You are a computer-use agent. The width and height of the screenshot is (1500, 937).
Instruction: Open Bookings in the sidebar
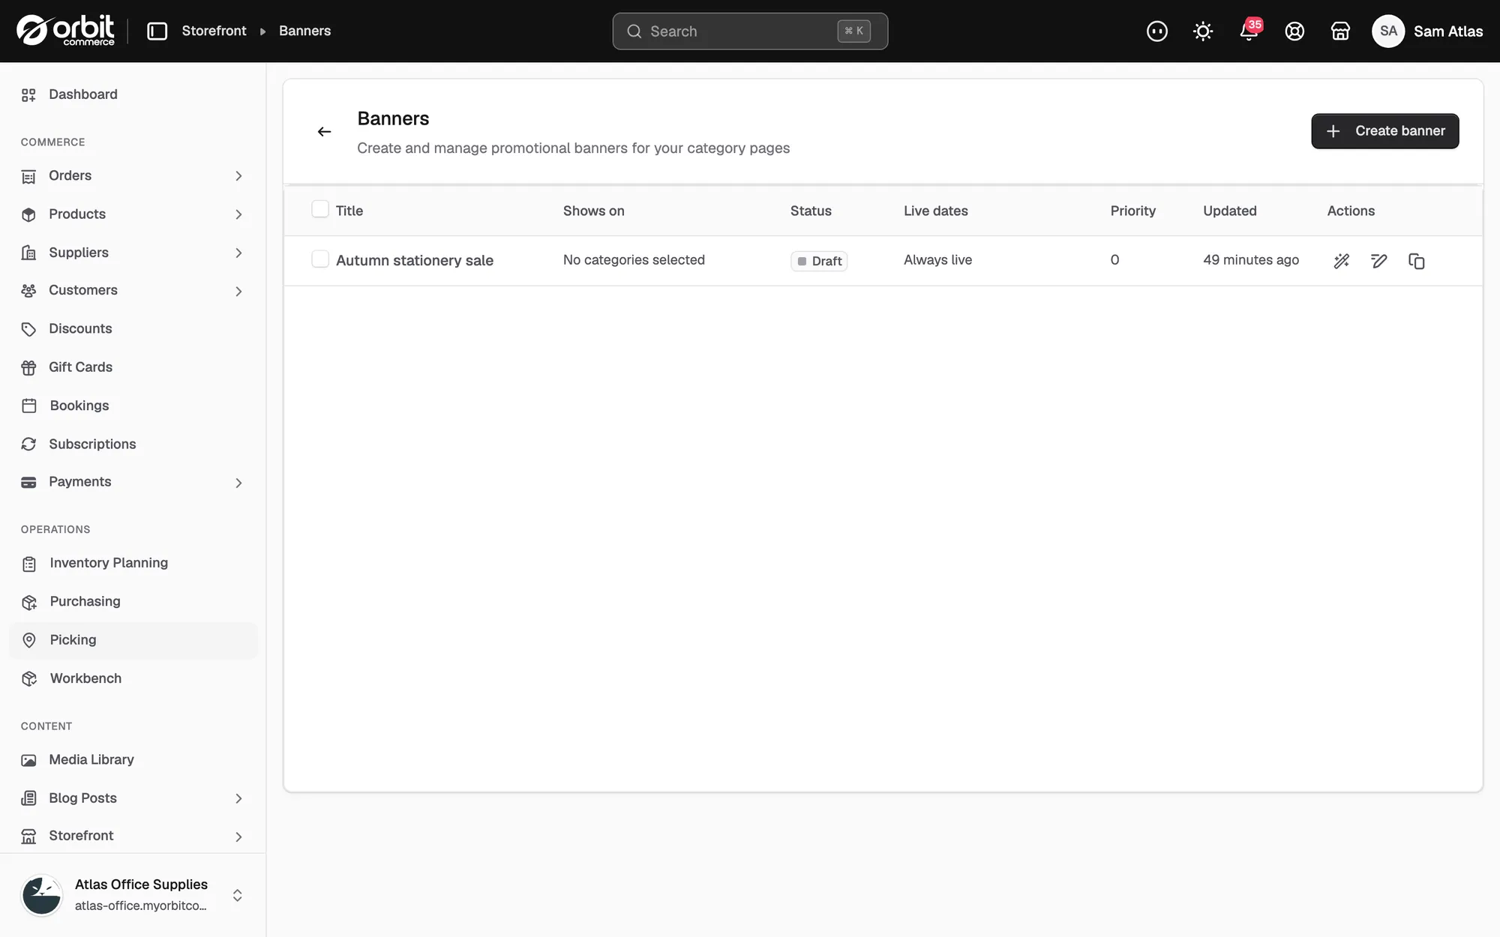click(x=133, y=406)
